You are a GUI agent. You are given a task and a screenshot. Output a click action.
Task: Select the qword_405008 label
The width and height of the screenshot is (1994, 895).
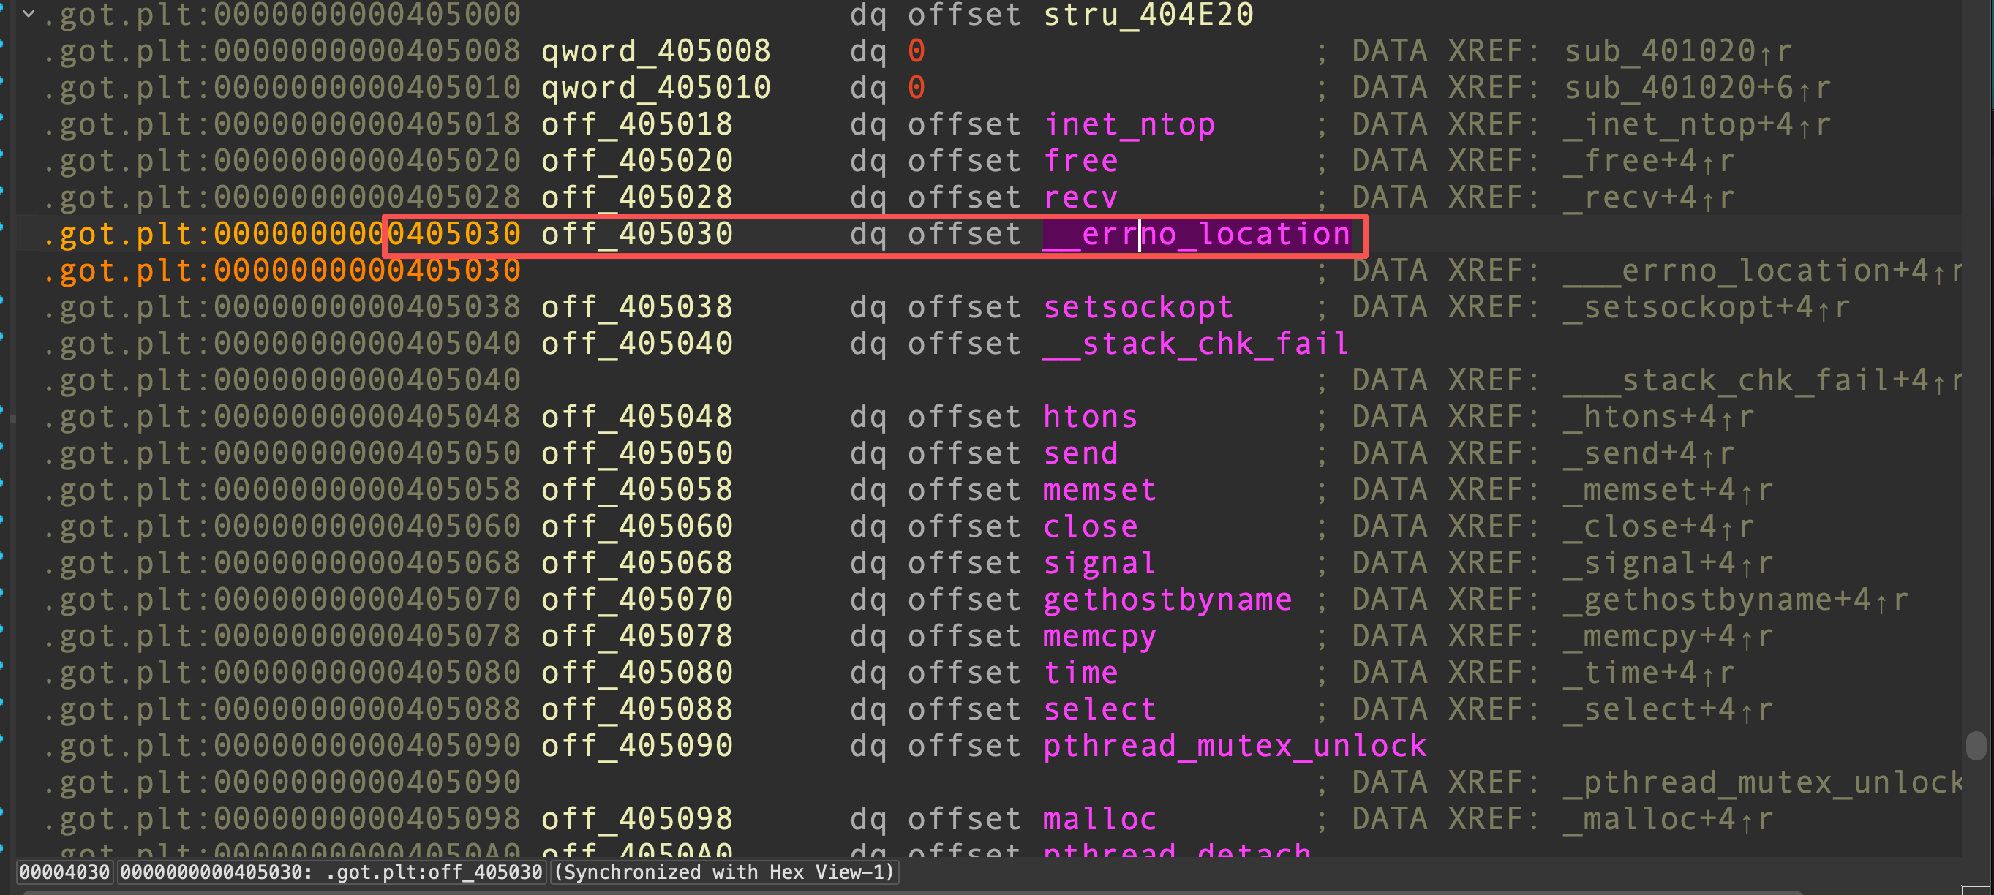click(x=655, y=52)
